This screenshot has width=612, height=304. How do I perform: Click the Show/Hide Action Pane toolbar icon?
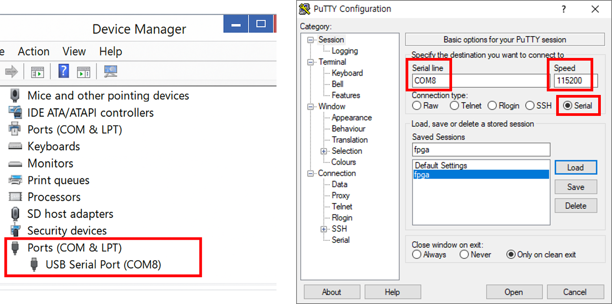tap(84, 71)
